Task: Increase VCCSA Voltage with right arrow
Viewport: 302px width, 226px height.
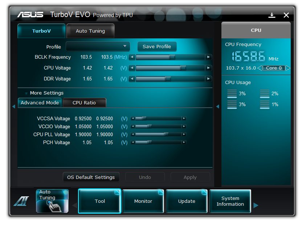Action: click(184, 118)
